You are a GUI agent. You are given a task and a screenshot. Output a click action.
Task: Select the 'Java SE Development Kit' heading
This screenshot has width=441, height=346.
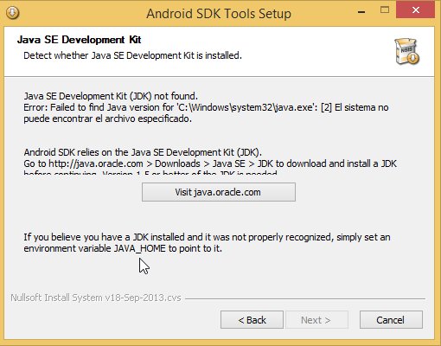[x=80, y=40]
